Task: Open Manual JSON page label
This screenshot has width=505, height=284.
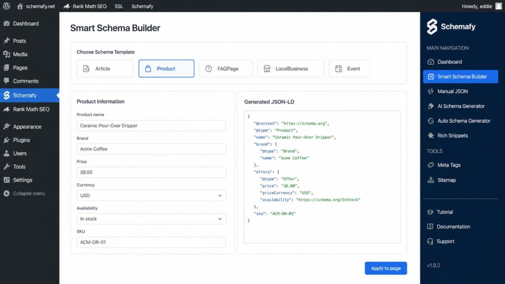Action: click(453, 91)
